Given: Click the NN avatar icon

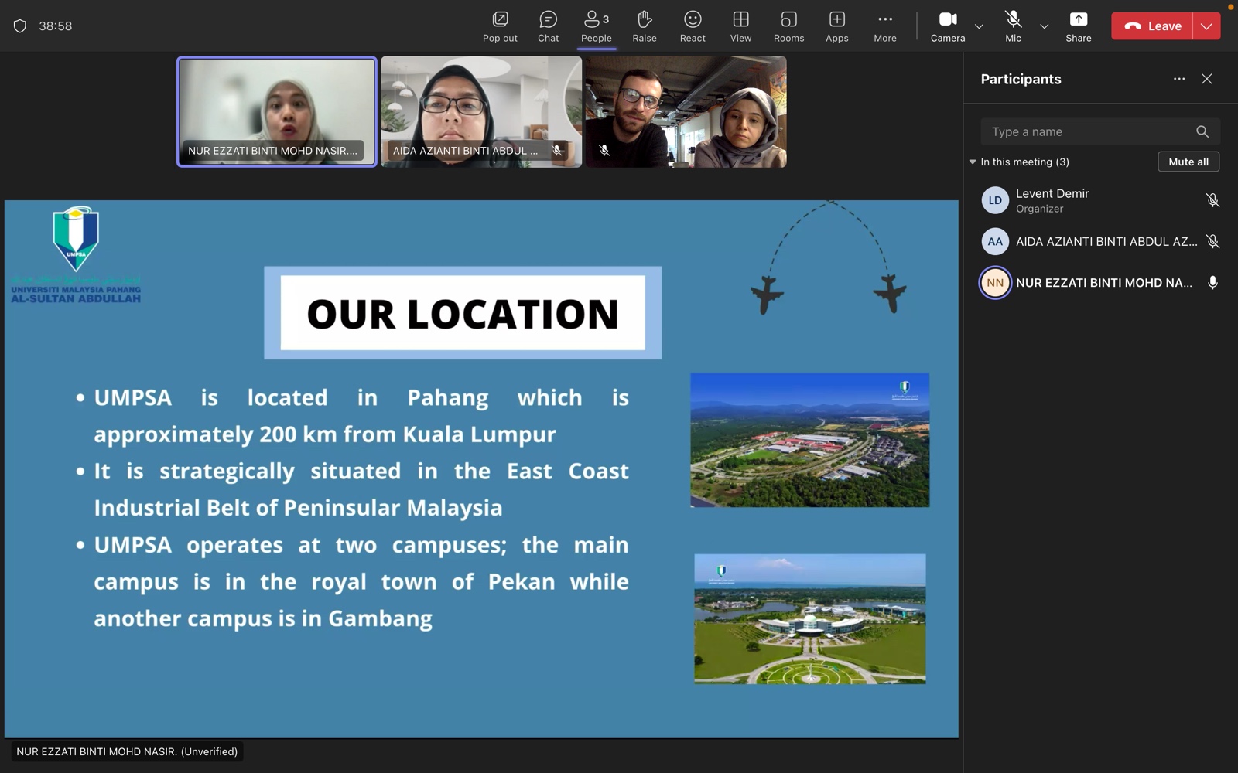Looking at the screenshot, I should pos(995,283).
